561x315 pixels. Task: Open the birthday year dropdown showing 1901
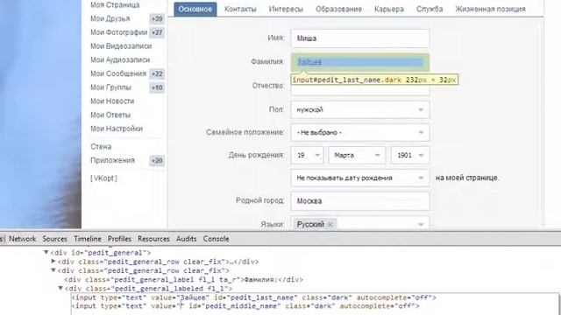(410, 156)
